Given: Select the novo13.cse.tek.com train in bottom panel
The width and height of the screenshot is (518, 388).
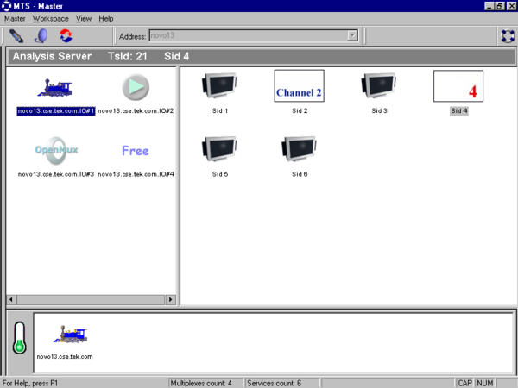Looking at the screenshot, I should click(x=69, y=335).
